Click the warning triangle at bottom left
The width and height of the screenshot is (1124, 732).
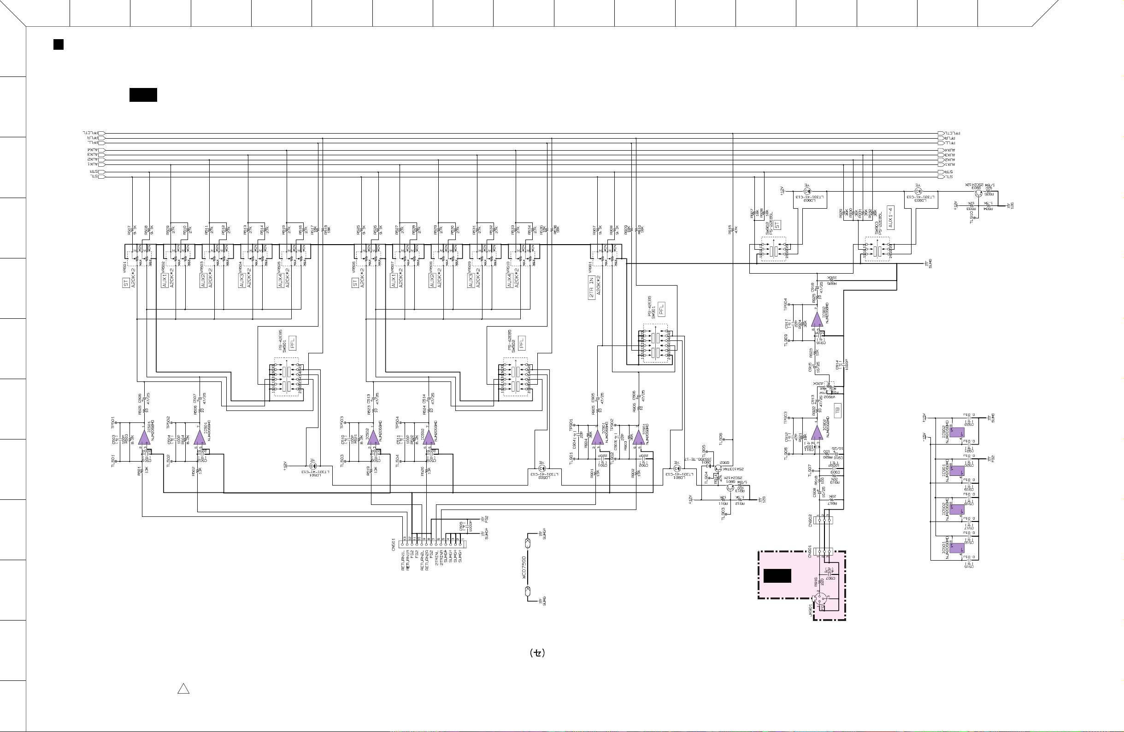click(x=183, y=689)
